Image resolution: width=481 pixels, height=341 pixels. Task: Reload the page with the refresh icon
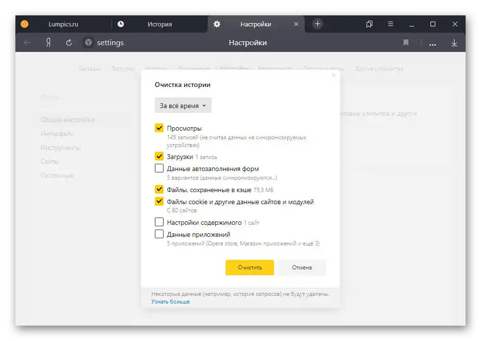pos(69,42)
